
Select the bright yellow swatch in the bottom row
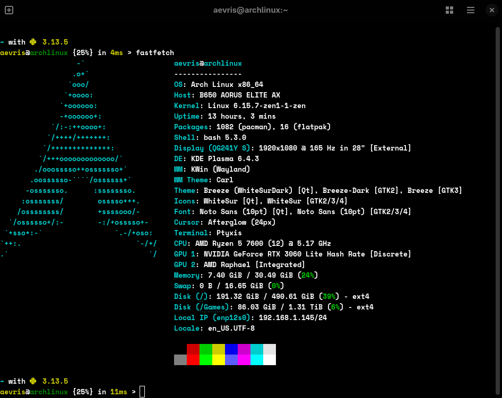(218, 360)
